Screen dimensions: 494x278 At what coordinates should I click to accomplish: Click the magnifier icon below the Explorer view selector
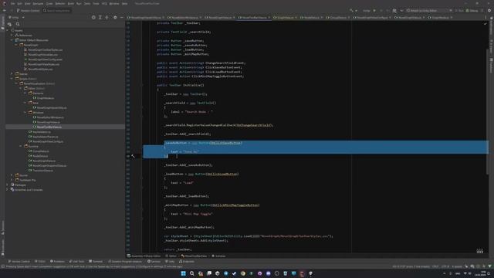tap(18, 24)
